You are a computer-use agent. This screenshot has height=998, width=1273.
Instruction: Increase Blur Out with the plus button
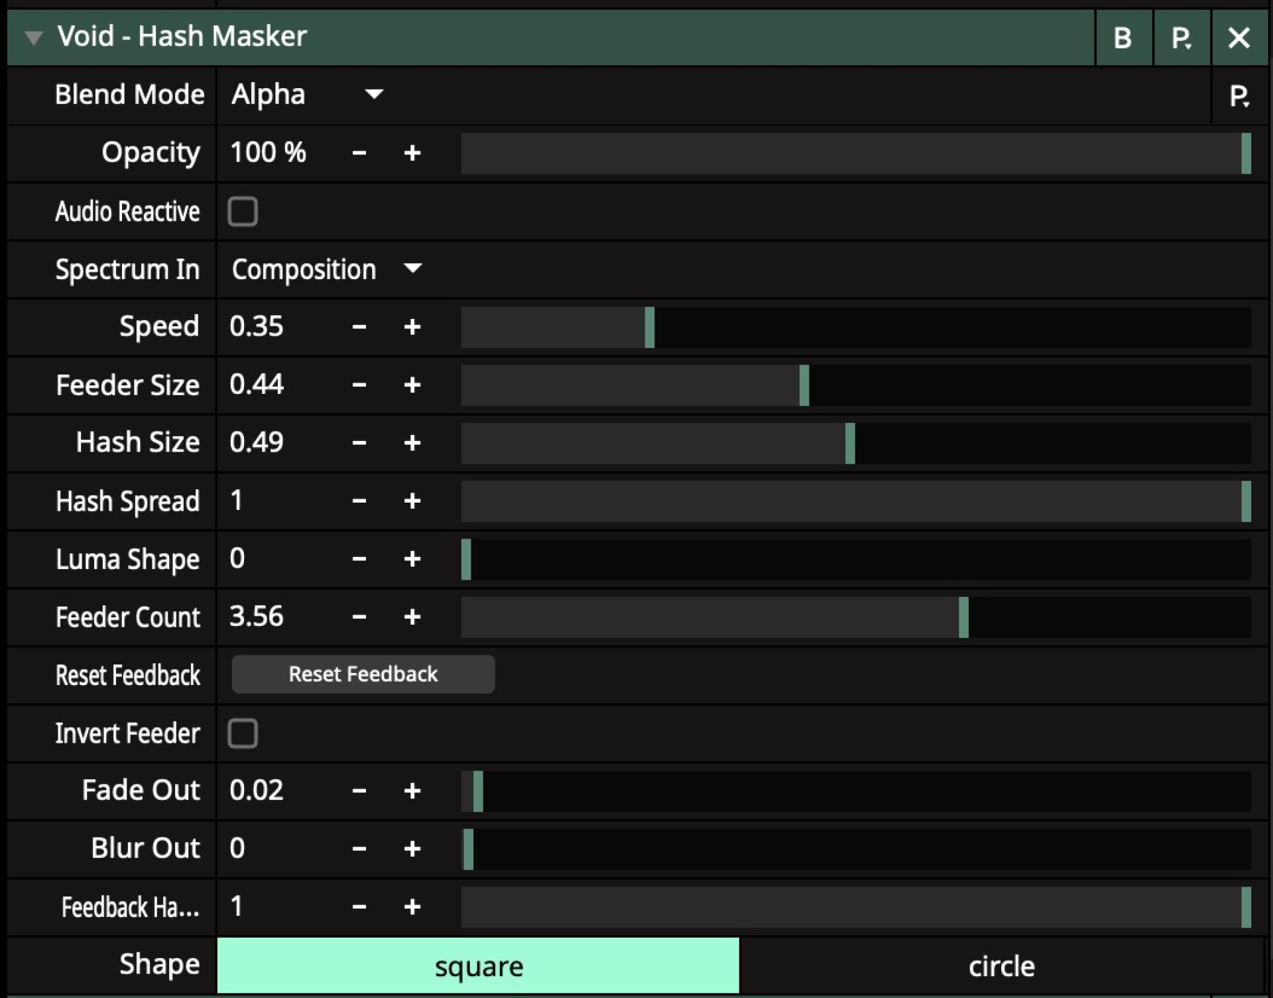coord(412,849)
